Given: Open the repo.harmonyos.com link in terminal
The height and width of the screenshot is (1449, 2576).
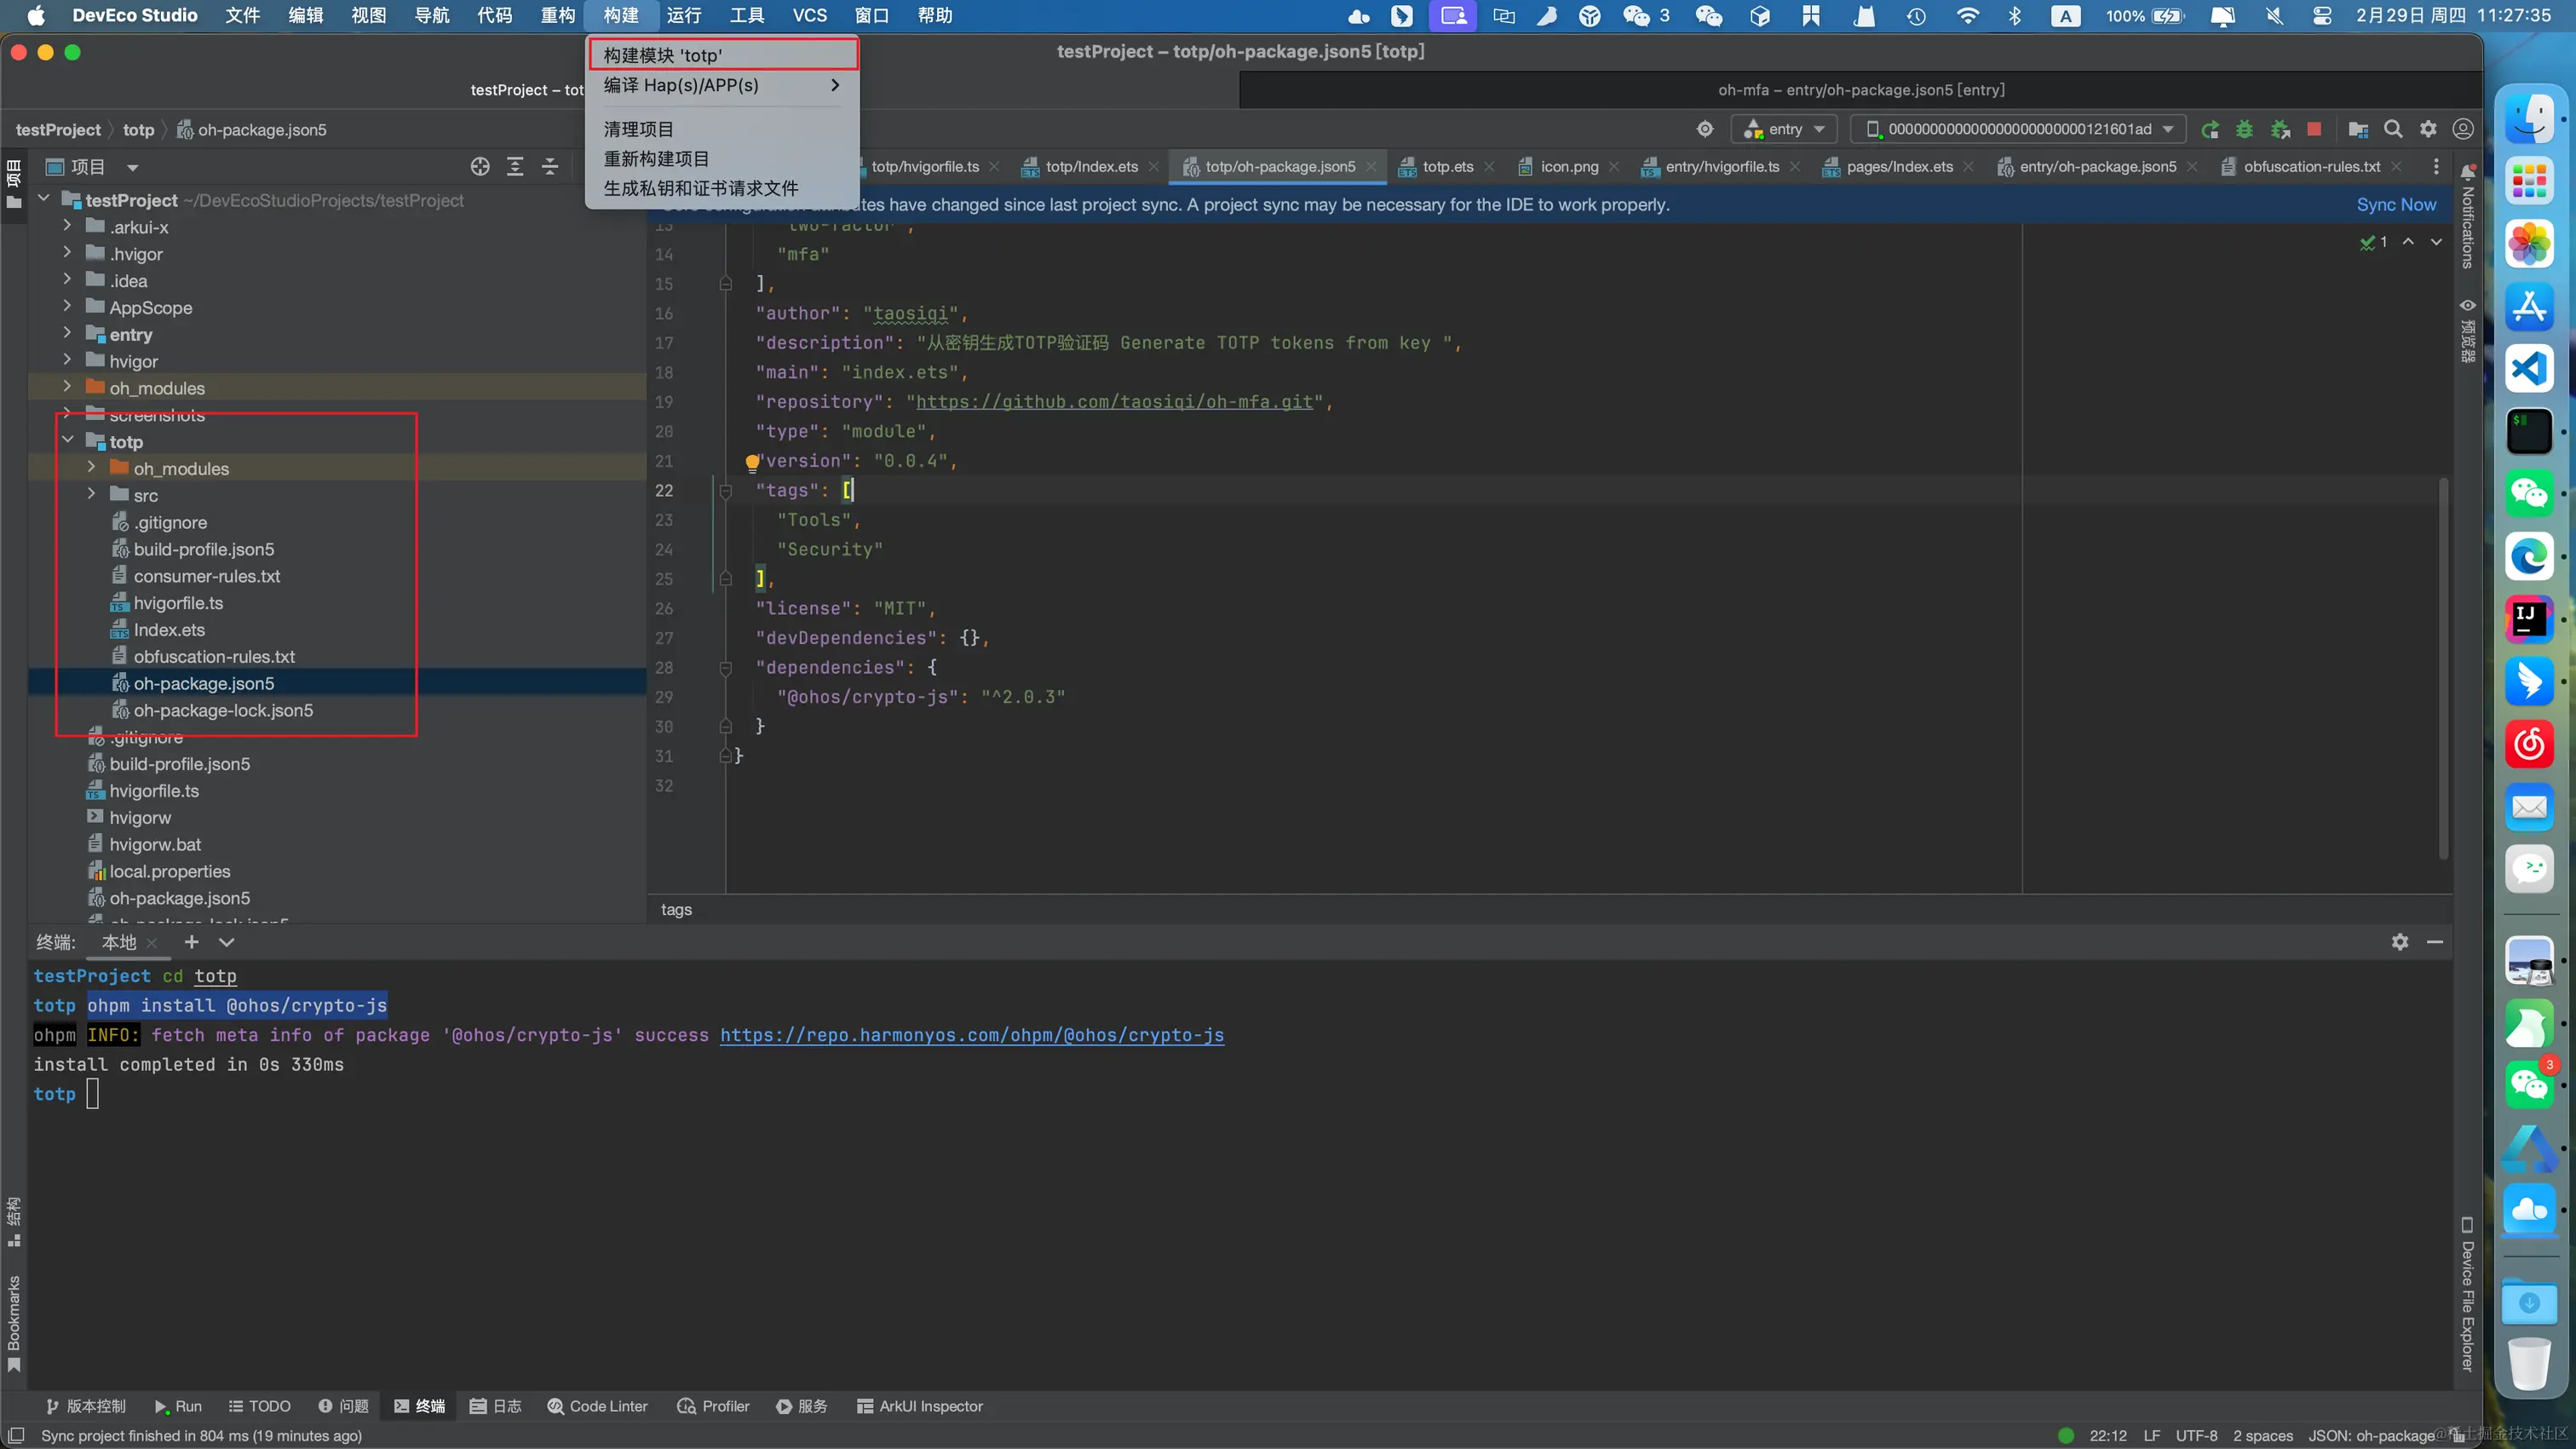Looking at the screenshot, I should [x=972, y=1036].
